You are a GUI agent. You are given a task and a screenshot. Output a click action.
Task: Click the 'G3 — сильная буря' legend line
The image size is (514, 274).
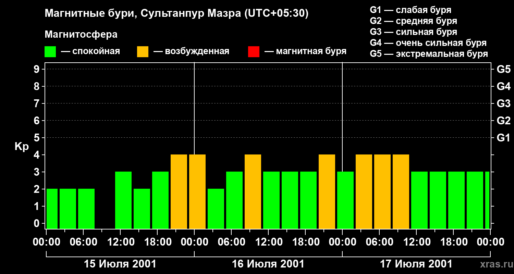point(414,32)
